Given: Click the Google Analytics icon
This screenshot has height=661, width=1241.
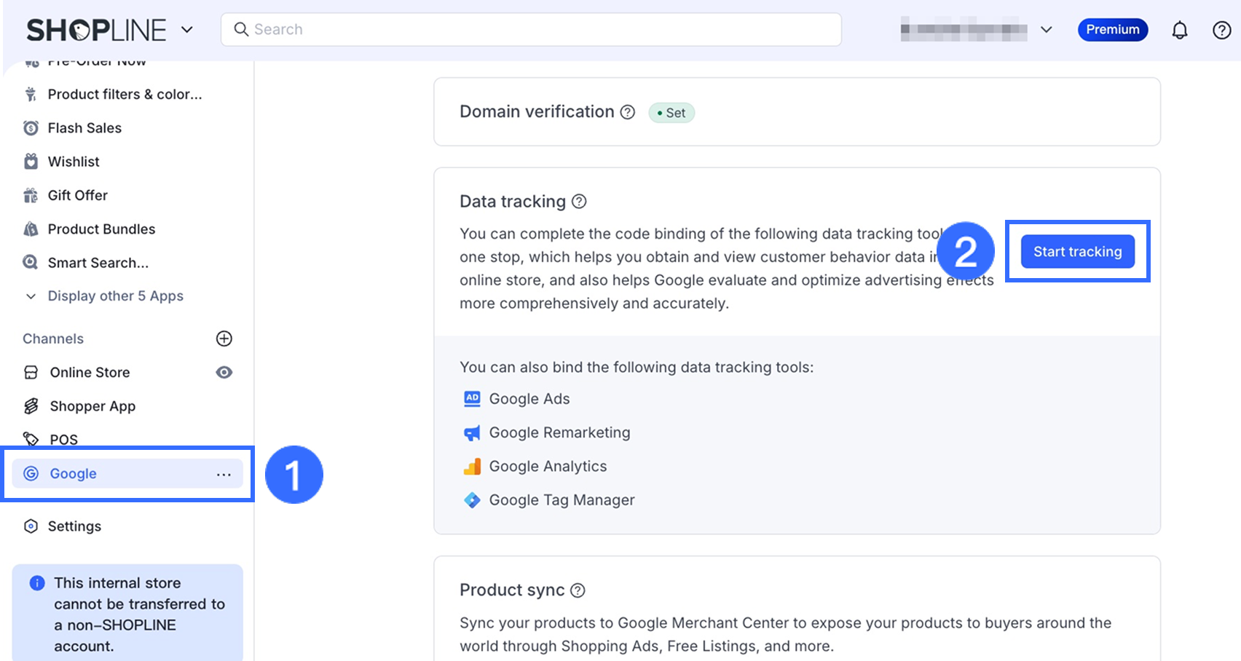Looking at the screenshot, I should 472,467.
